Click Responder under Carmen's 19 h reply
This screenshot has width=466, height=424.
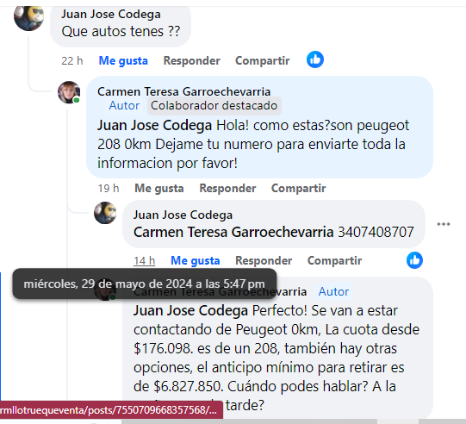tap(227, 188)
